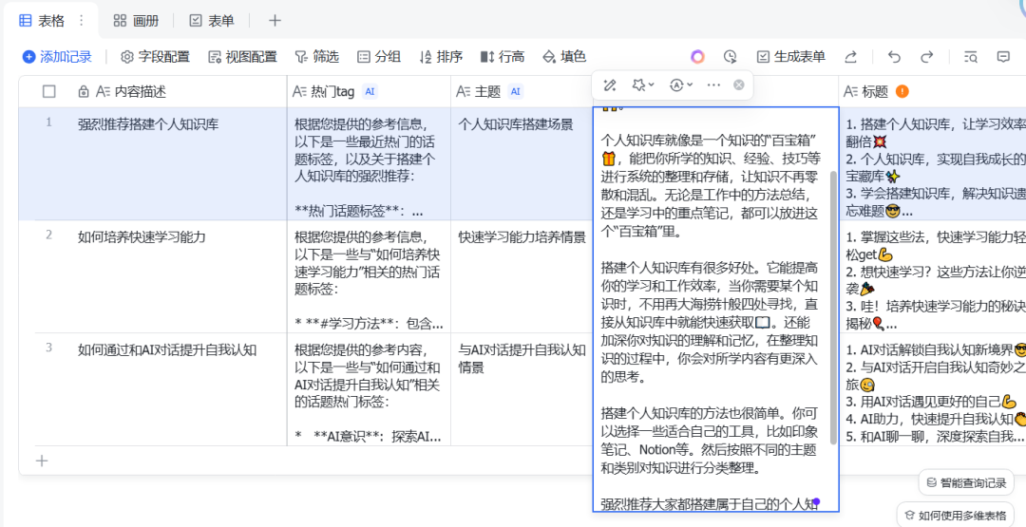Select row 1 热门tag cell text

[369, 163]
